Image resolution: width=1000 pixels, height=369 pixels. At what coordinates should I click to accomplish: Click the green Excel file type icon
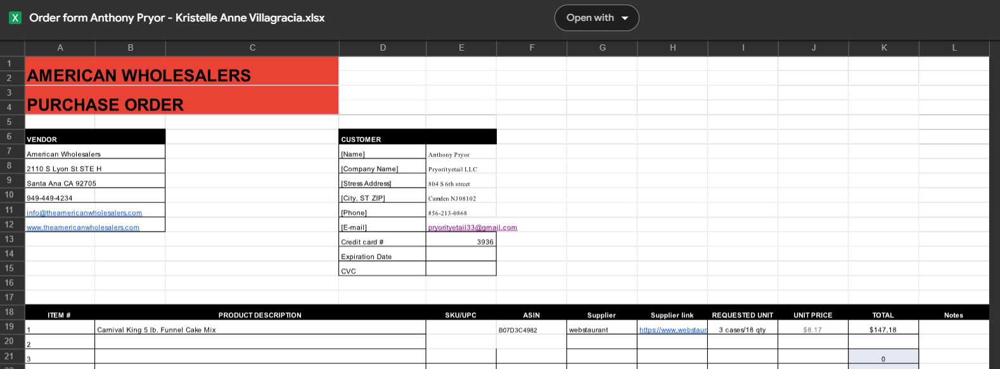point(15,18)
